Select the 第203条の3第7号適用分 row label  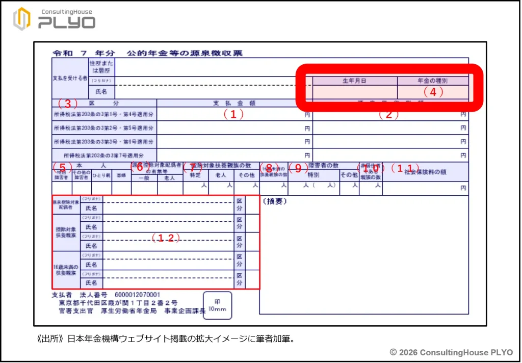click(104, 155)
